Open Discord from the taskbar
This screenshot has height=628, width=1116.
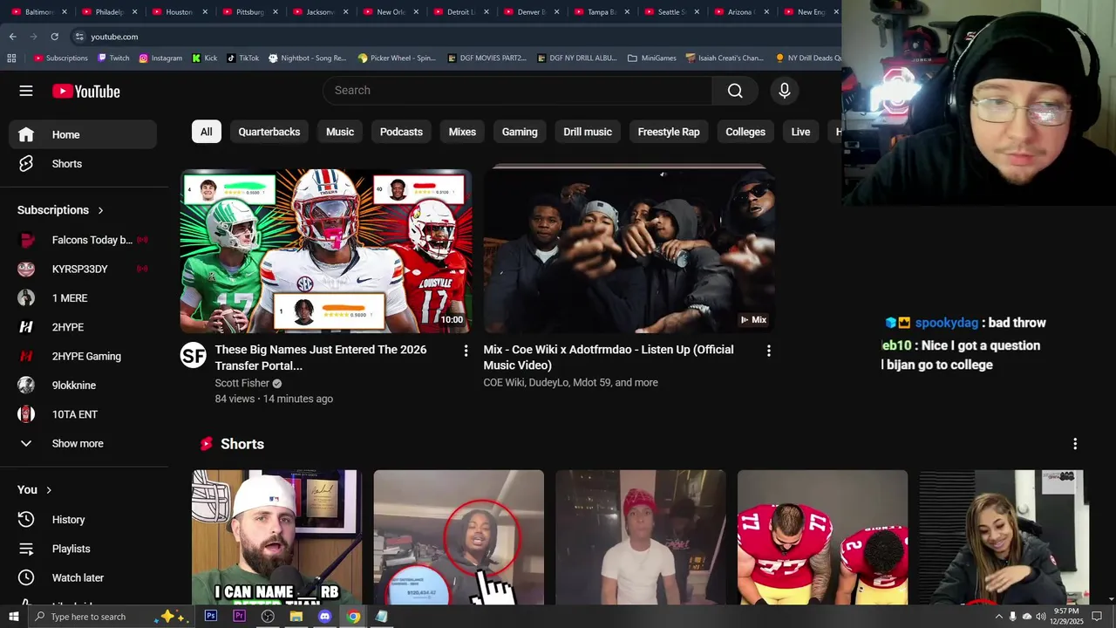[324, 617]
